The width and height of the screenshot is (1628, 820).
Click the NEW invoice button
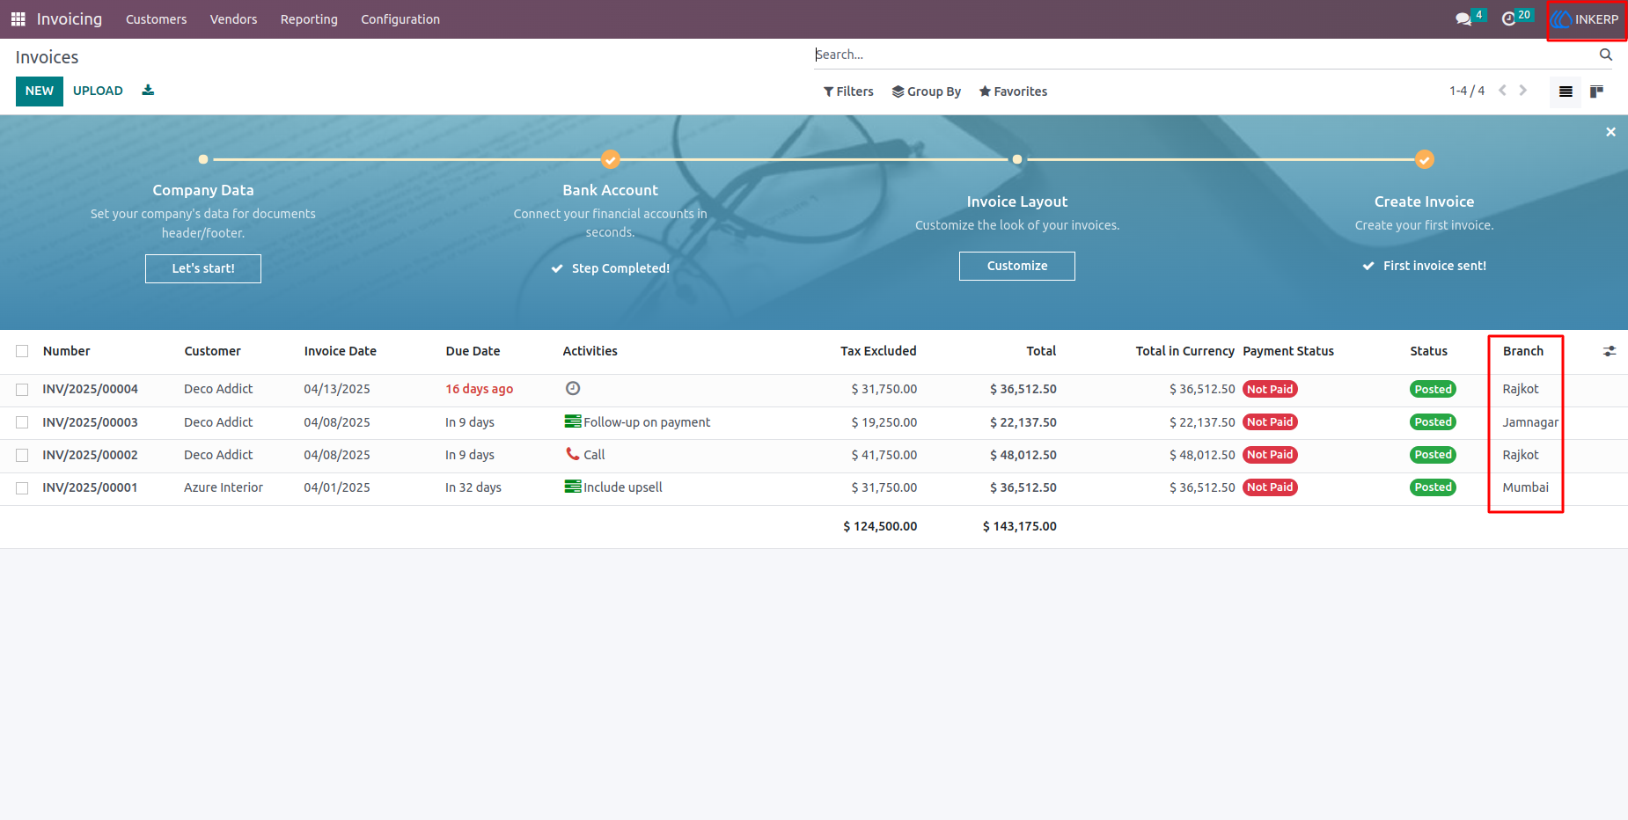pos(40,92)
